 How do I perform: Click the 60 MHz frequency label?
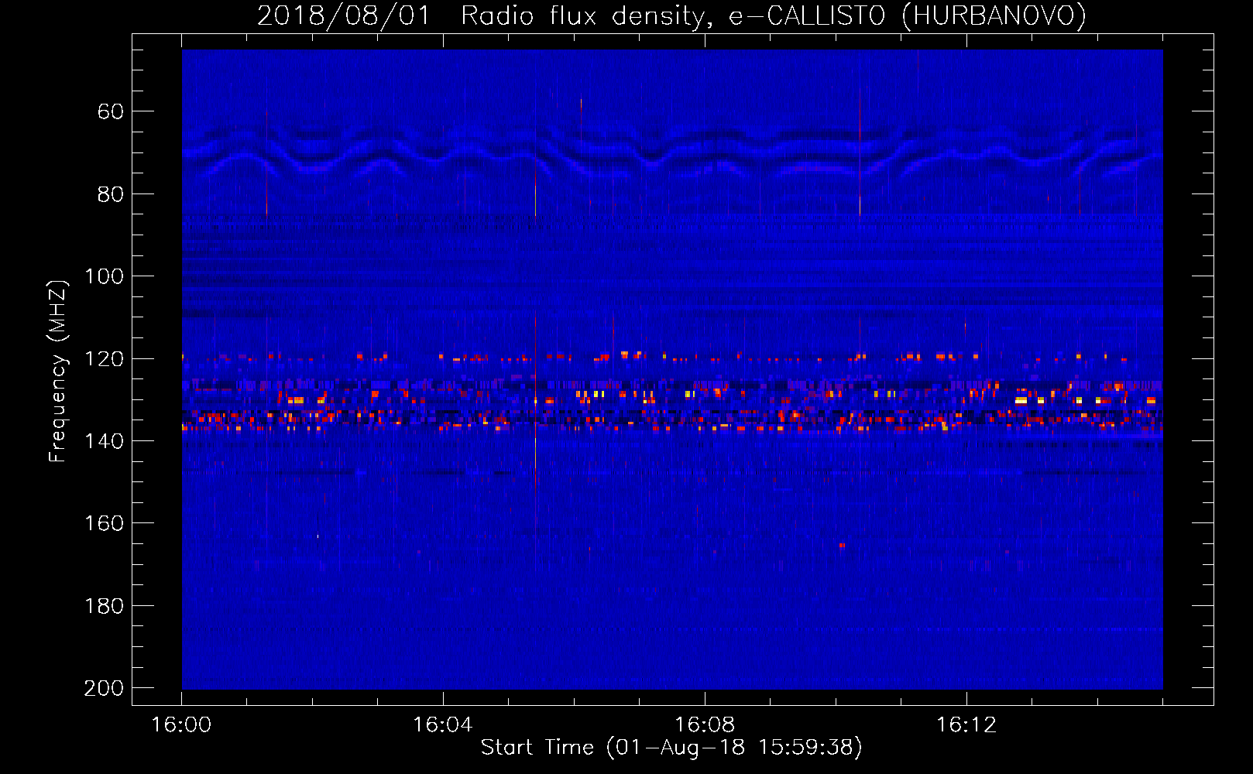click(x=110, y=111)
